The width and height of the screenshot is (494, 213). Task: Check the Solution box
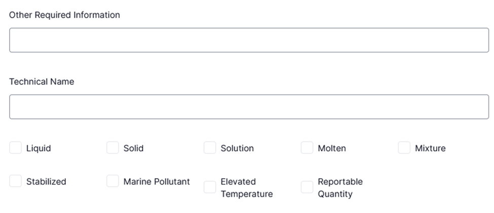(210, 148)
